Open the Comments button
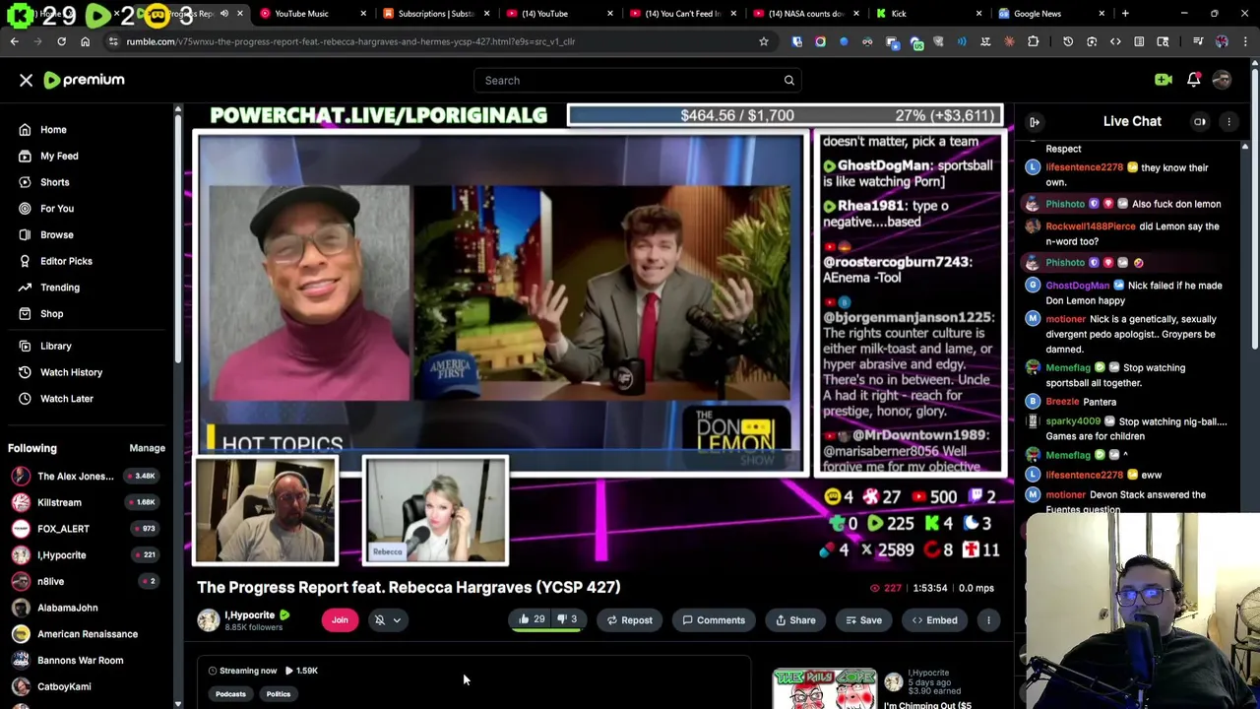This screenshot has height=709, width=1260. [x=714, y=619]
